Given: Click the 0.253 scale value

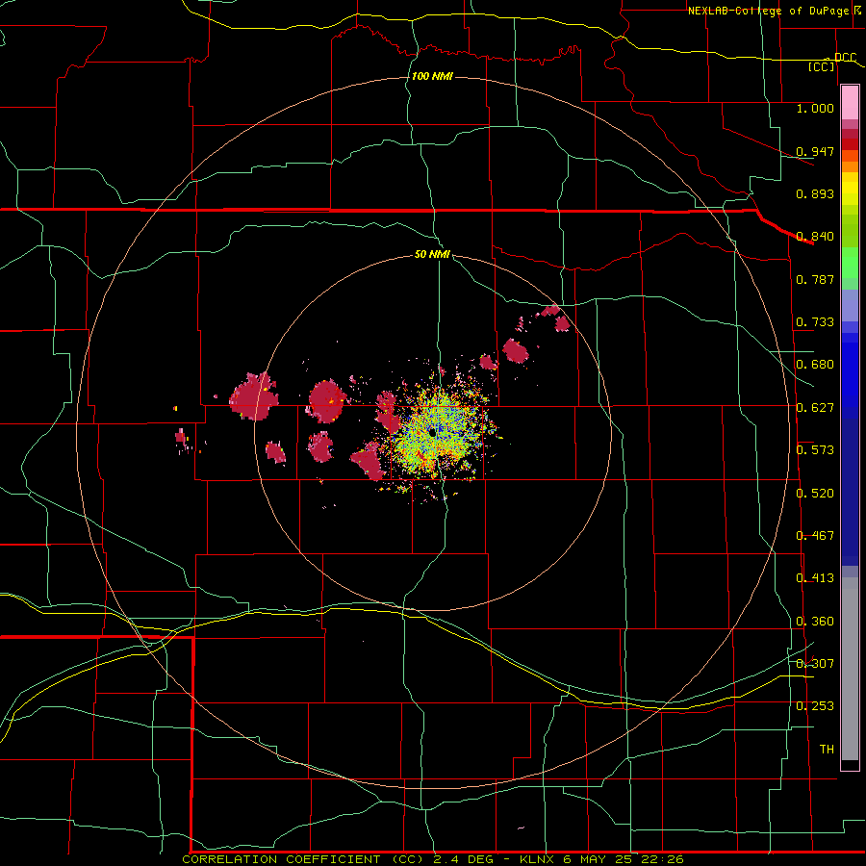Looking at the screenshot, I should 815,706.
